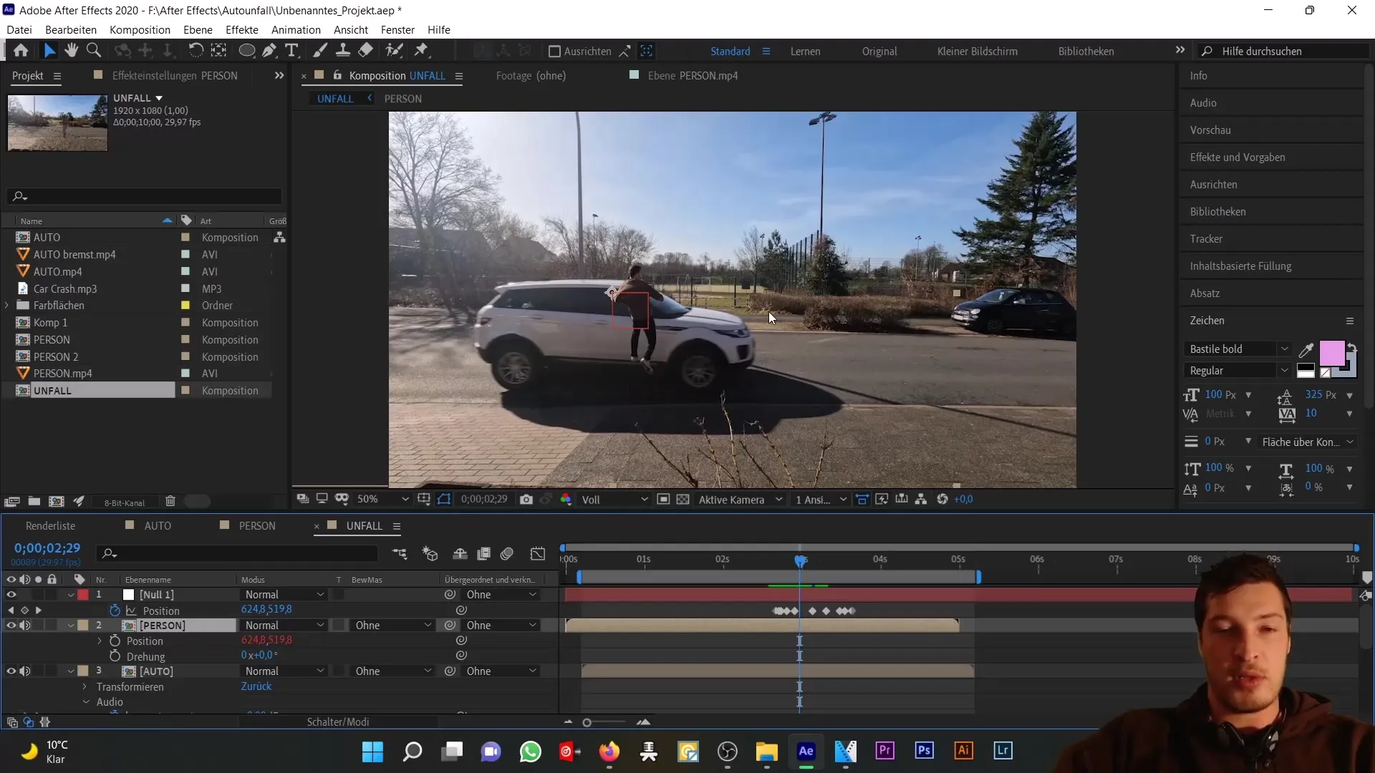Click the playhead at 0;00;02;29 marker

[x=800, y=560]
